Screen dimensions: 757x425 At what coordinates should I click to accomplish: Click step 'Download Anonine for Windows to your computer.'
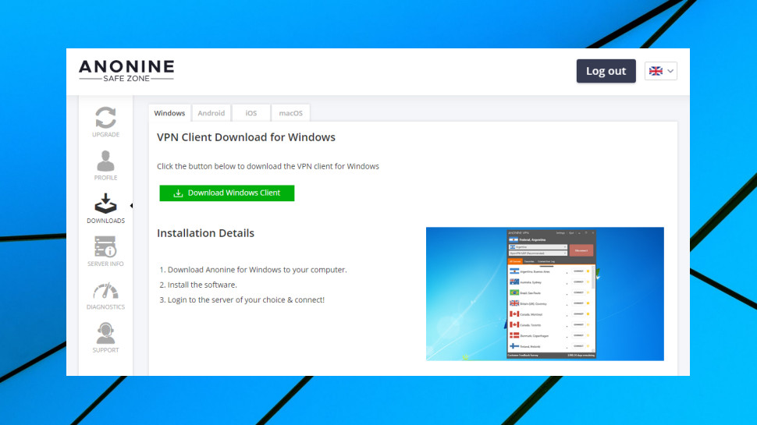258,270
